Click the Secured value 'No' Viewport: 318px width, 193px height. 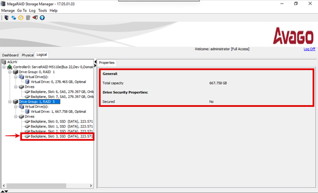(x=211, y=102)
